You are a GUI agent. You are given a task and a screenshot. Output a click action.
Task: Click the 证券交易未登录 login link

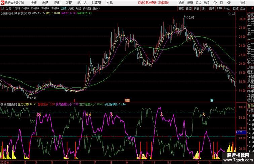[x=147, y=3]
